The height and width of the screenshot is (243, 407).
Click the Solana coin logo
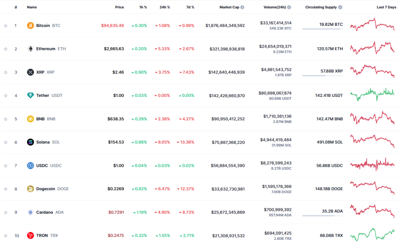click(30, 142)
